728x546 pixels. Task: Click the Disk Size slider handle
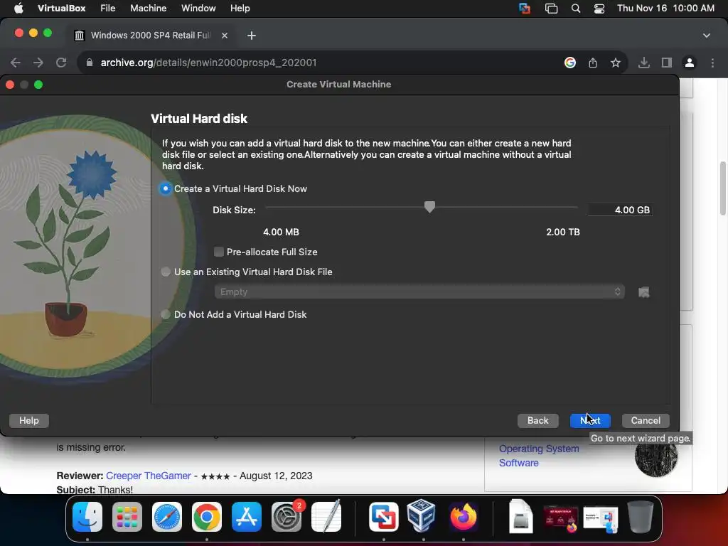429,207
